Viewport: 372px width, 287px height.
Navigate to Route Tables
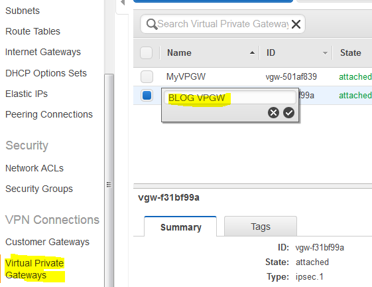[x=32, y=31]
